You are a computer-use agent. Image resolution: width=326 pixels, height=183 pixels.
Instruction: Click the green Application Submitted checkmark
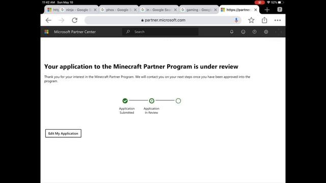pyautogui.click(x=125, y=101)
